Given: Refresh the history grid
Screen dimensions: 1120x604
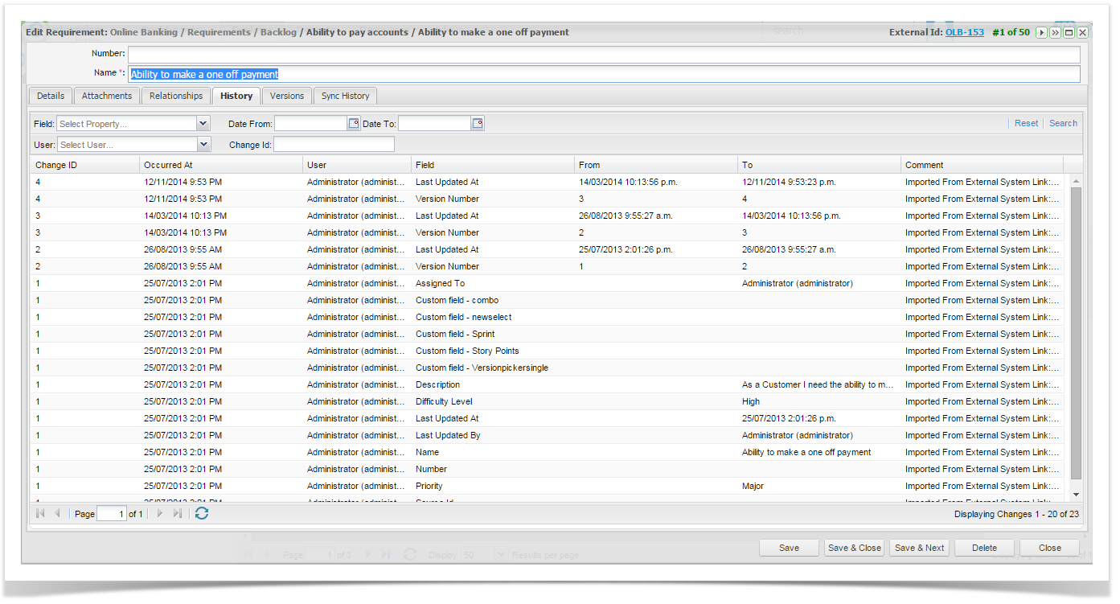Looking at the screenshot, I should (202, 513).
